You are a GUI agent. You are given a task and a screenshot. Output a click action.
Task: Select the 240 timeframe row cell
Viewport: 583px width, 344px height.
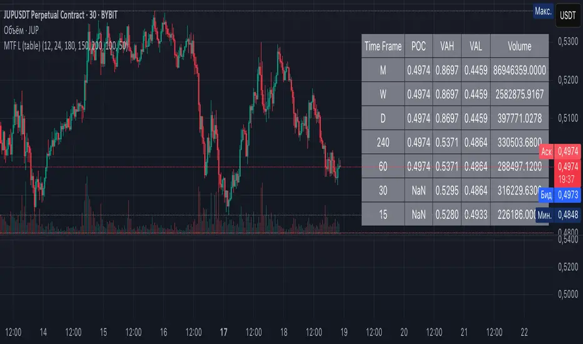click(383, 143)
